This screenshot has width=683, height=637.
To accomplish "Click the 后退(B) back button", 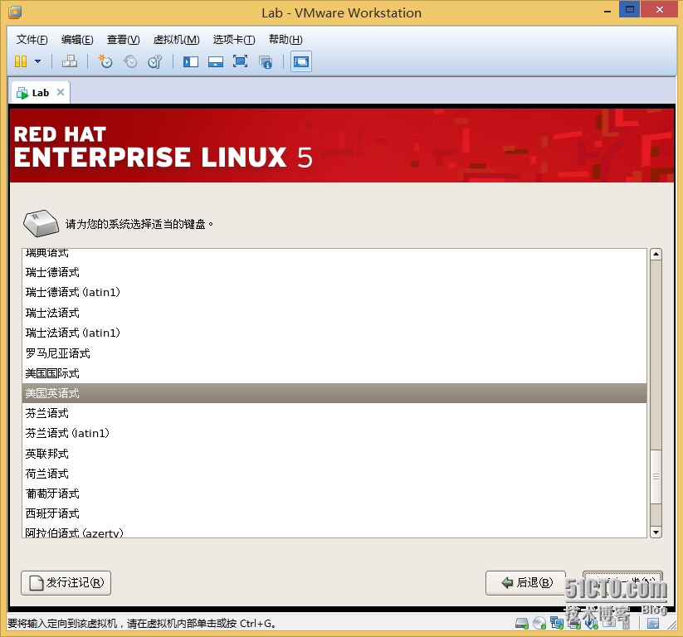I will [525, 582].
